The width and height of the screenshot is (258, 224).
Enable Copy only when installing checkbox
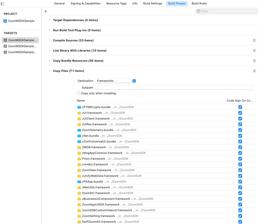(78, 93)
